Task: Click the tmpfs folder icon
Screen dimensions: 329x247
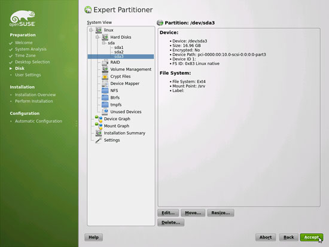Action: (105, 105)
